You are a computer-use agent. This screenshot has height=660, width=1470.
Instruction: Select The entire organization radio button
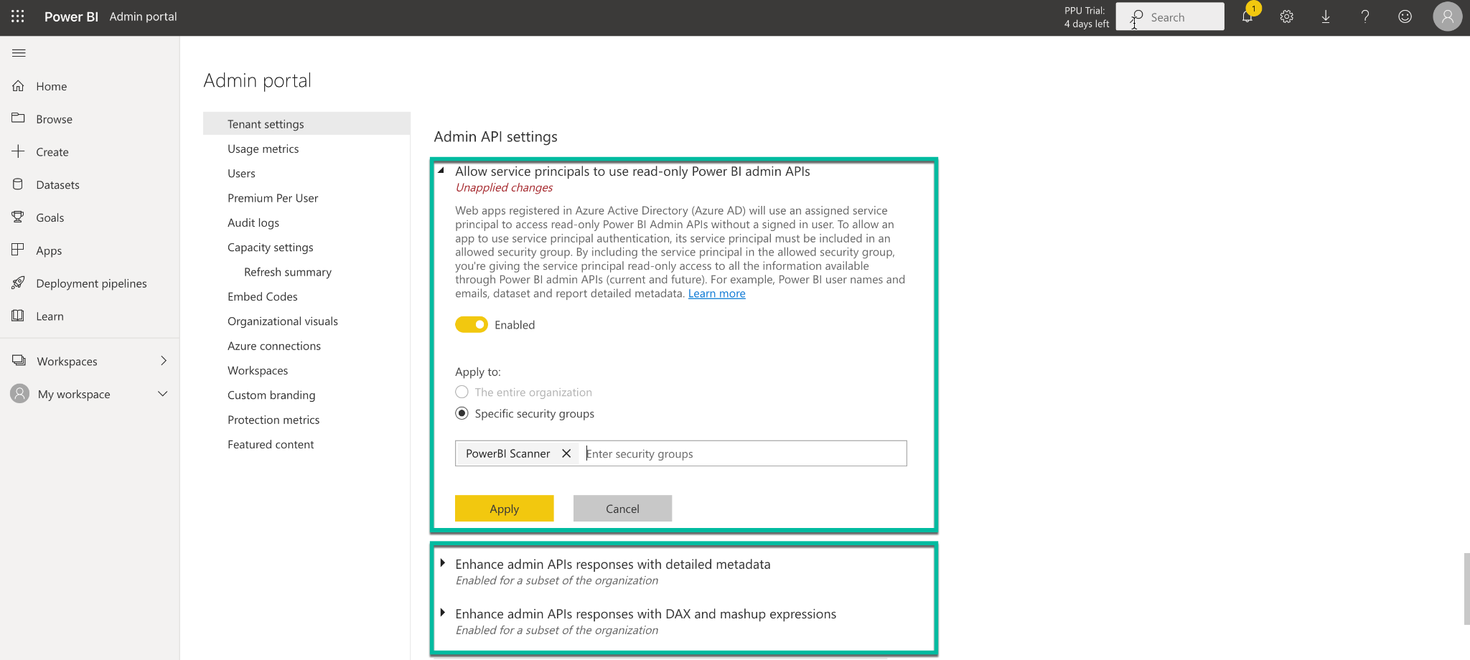pyautogui.click(x=462, y=392)
